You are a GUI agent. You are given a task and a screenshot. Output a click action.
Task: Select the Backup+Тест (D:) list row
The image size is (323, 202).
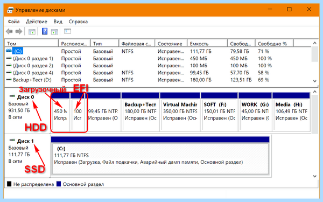pos(158,80)
